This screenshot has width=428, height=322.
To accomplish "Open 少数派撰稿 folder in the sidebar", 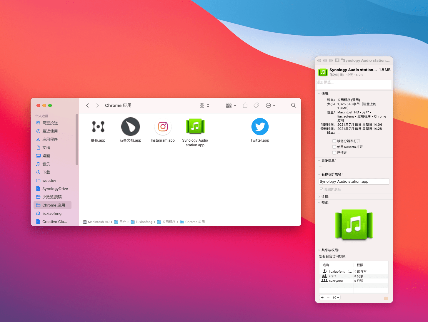I will 53,197.
